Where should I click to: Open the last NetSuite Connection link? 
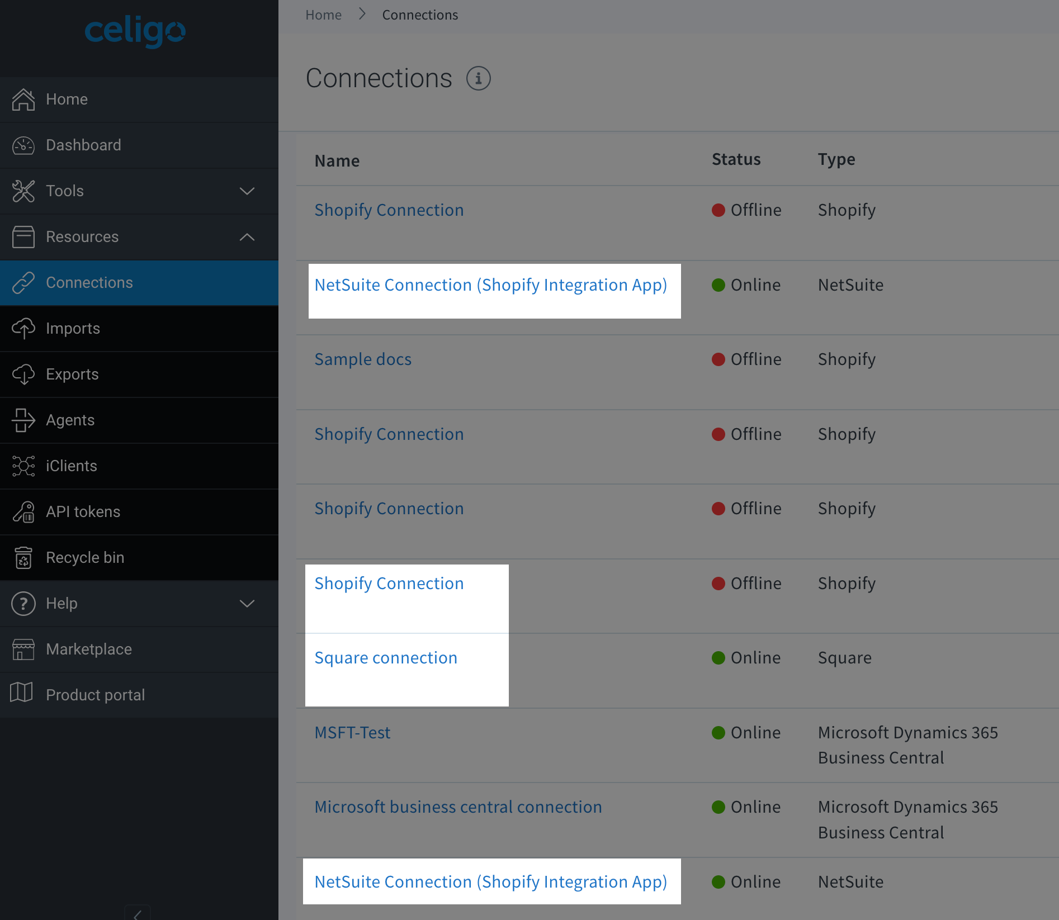(x=491, y=882)
